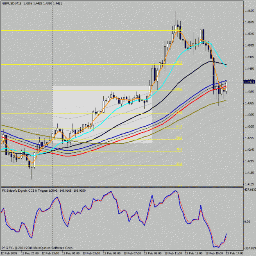Select the 161.8 Fibonacci level label
Viewport: 256px width, 256px height.
coord(179,29)
